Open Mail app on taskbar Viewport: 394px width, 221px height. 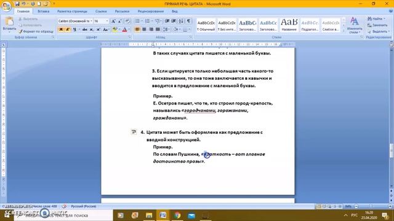click(191, 215)
